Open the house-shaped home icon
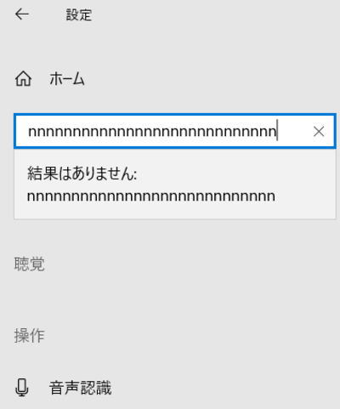Image resolution: width=340 pixels, height=409 pixels. [23, 78]
